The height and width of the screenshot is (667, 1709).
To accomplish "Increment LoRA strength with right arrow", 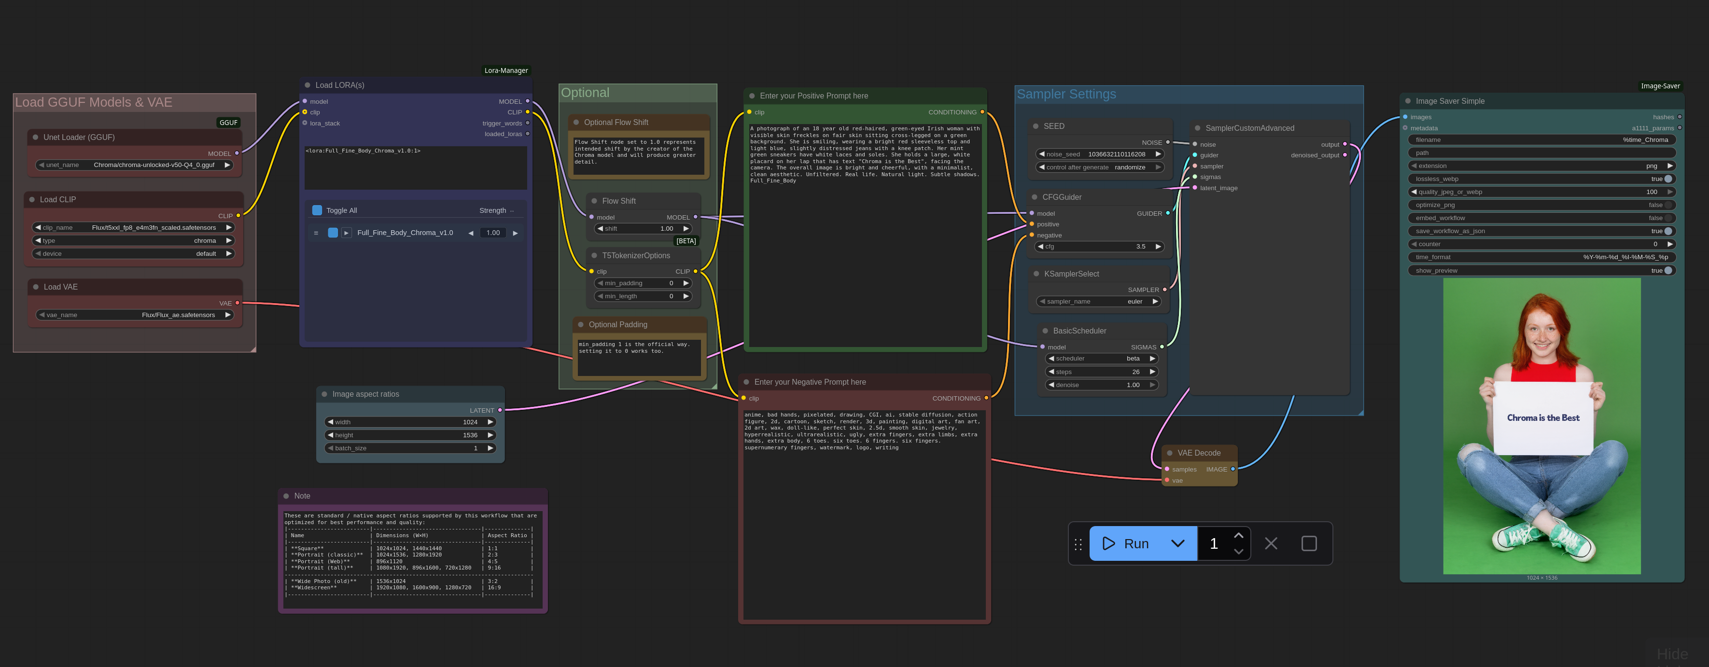I will click(x=515, y=233).
